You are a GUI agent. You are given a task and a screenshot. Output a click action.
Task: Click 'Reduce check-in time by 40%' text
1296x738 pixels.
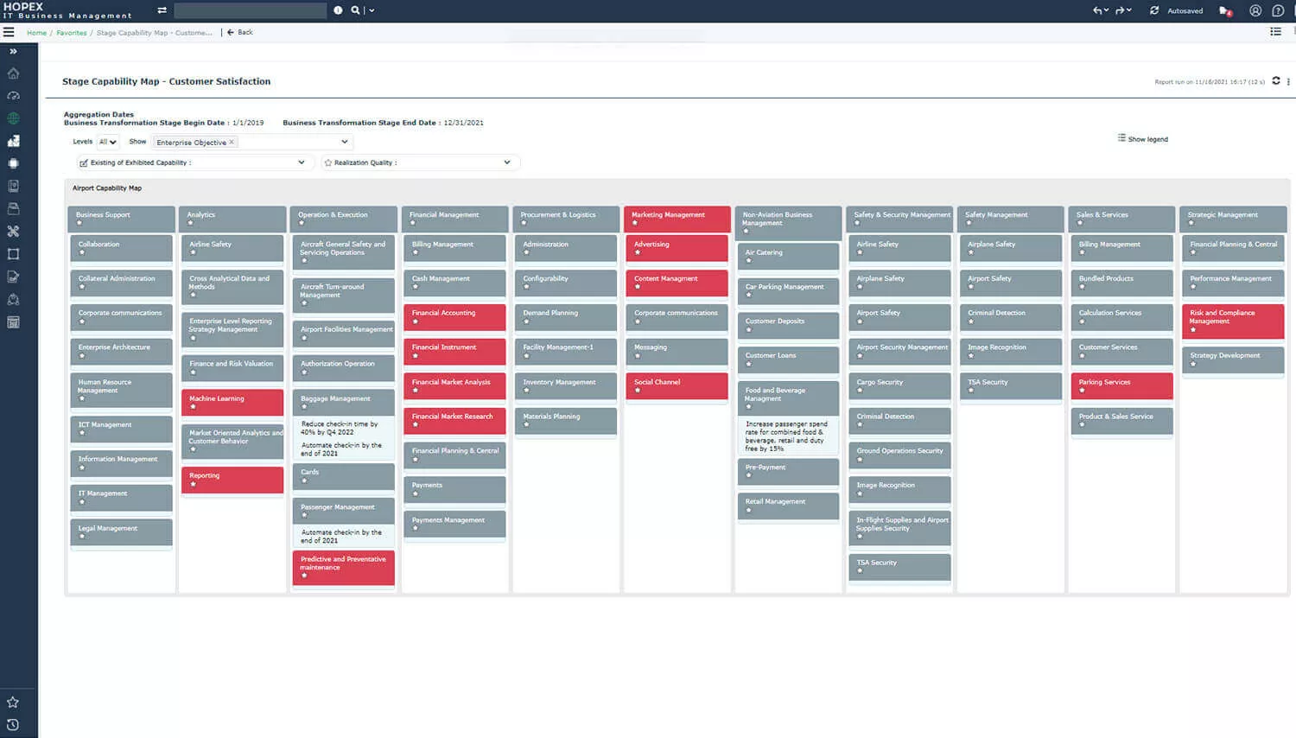click(x=340, y=428)
